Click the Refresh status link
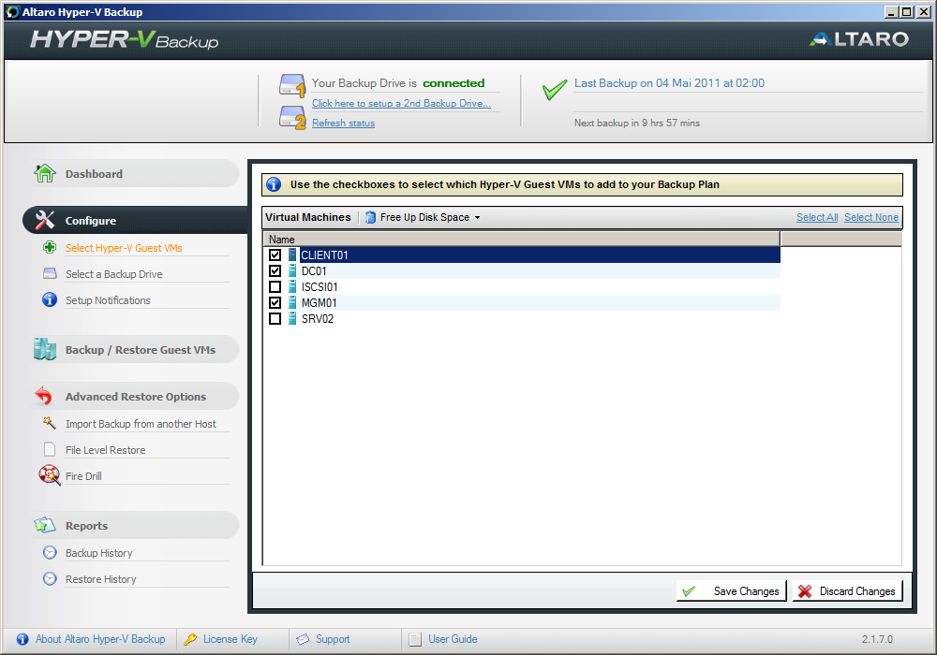The image size is (937, 655). 344,123
